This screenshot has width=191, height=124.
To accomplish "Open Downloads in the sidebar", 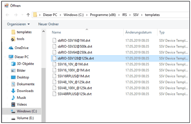I will (25, 91).
